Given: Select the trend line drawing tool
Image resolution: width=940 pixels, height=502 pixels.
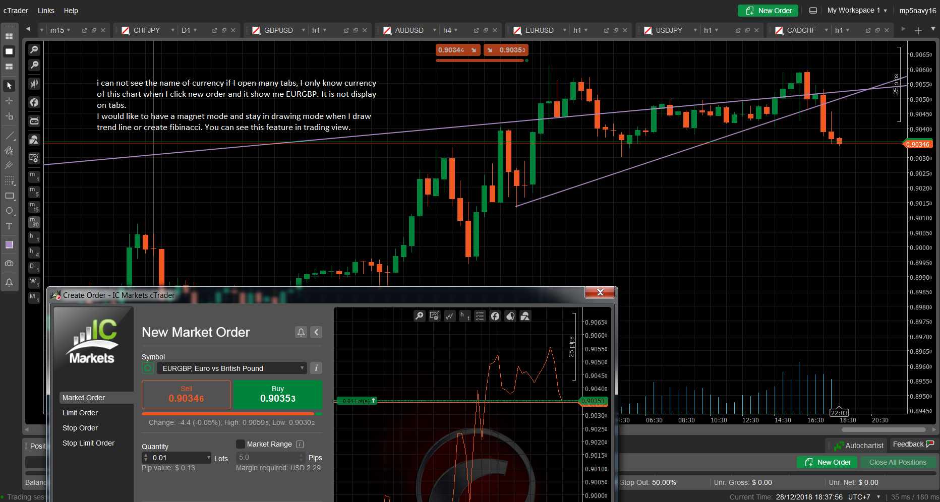Looking at the screenshot, I should coord(9,136).
